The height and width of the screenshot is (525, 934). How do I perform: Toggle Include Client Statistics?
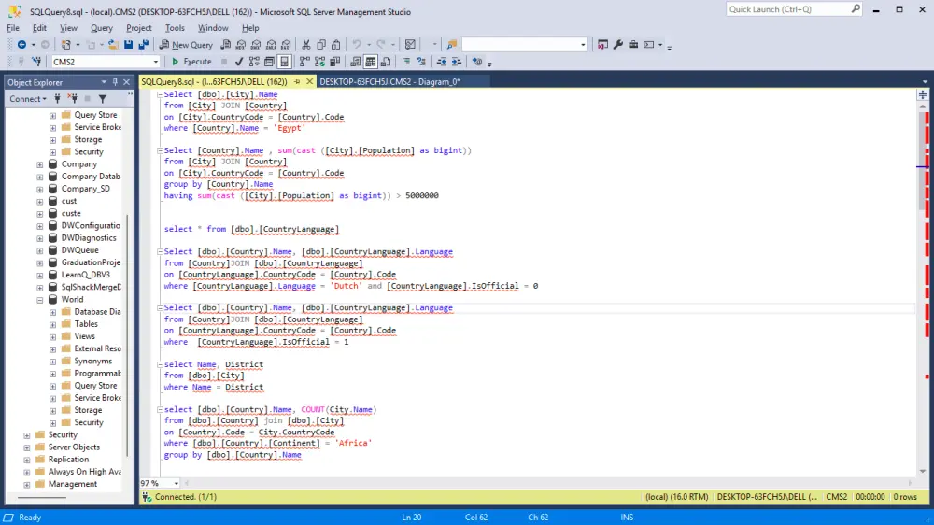pyautogui.click(x=334, y=62)
